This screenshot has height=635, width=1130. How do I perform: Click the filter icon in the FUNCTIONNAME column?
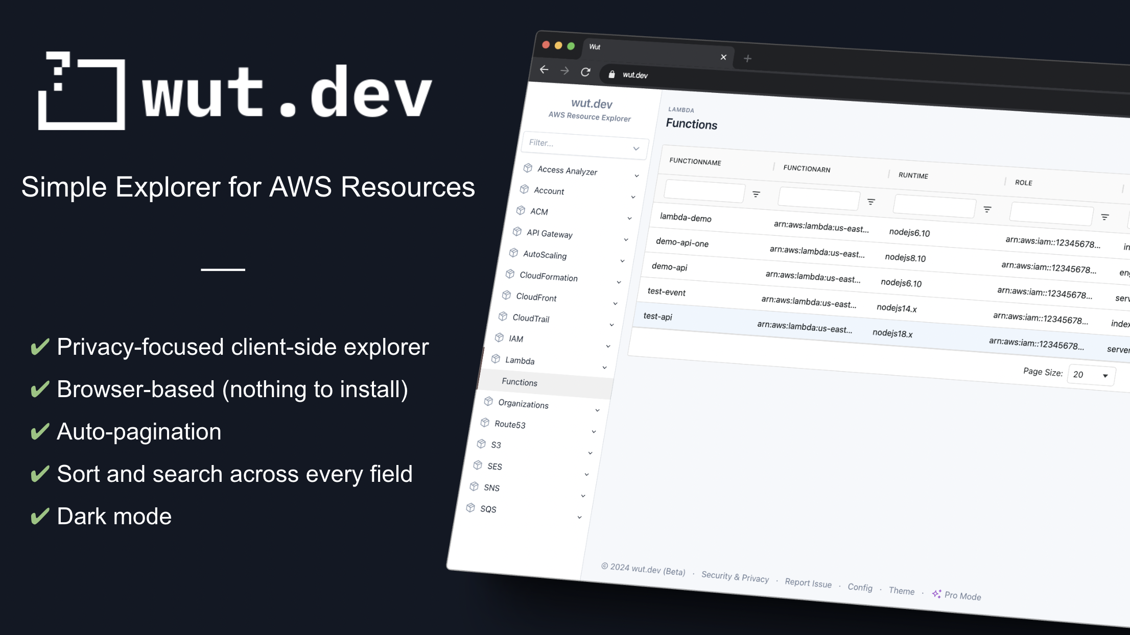click(x=756, y=194)
